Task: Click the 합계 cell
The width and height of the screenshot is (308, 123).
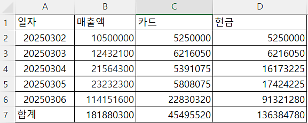Action: pyautogui.click(x=45, y=114)
